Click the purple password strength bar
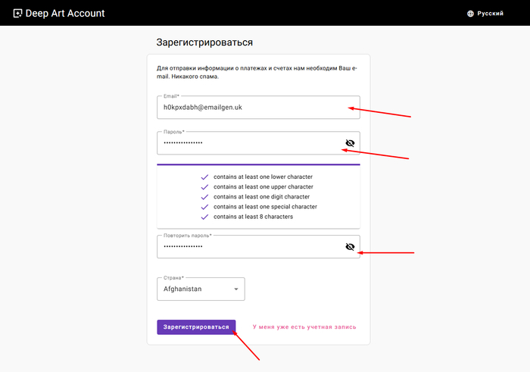The image size is (530, 372). click(x=258, y=164)
